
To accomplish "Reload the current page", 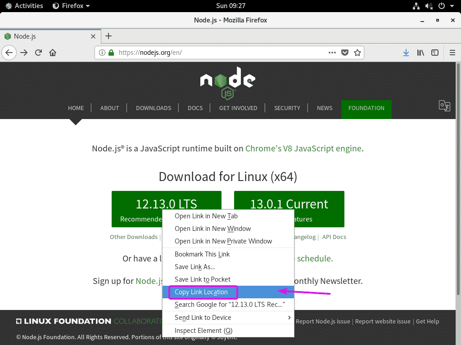I will (38, 53).
